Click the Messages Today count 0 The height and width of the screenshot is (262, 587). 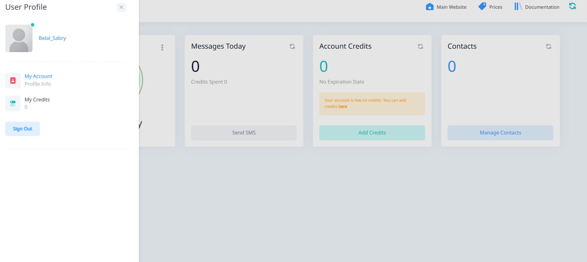tap(195, 66)
